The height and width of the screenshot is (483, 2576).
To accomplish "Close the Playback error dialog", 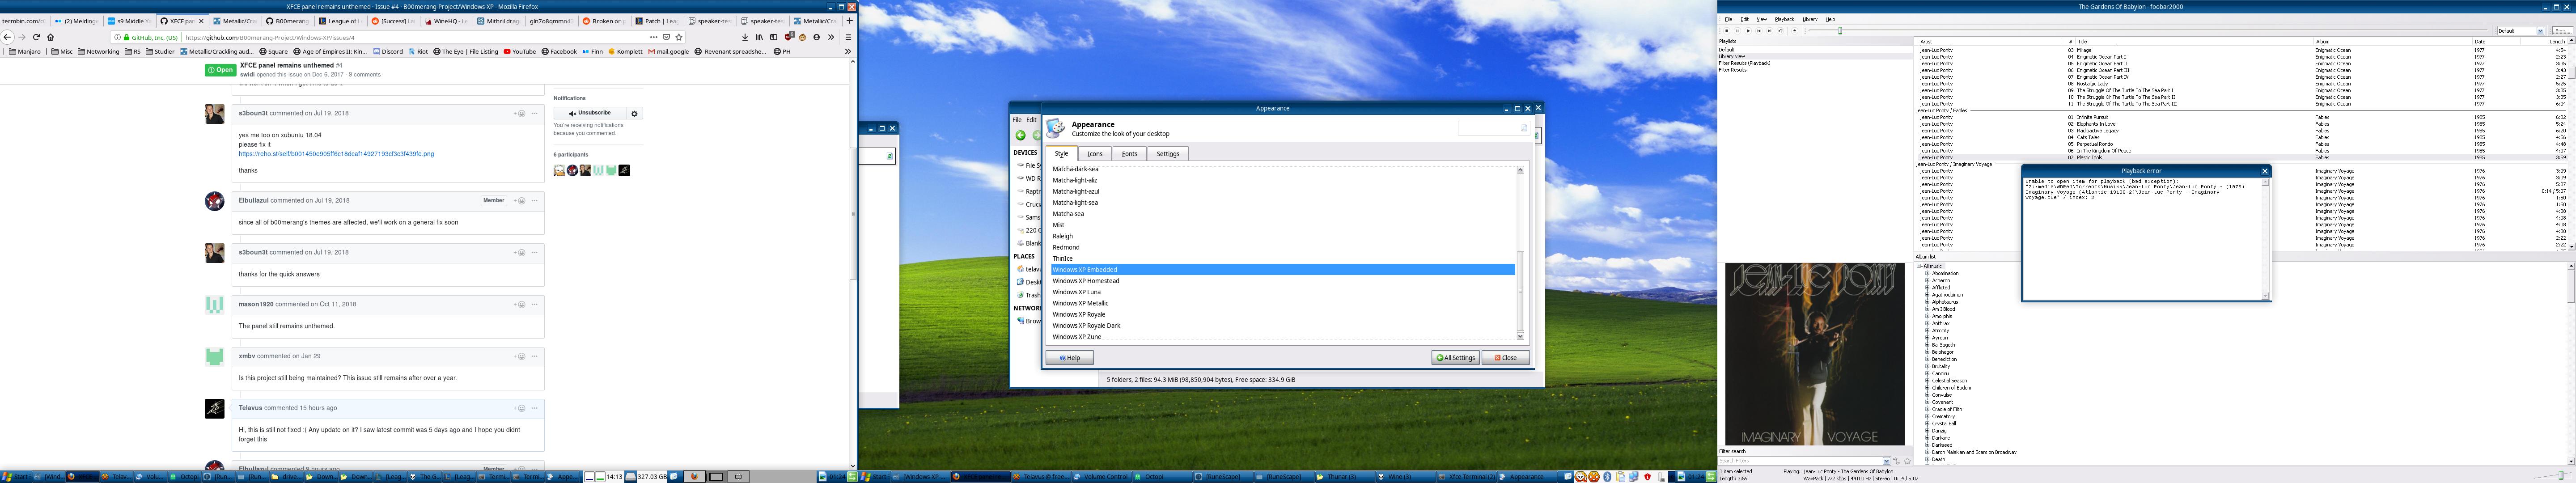I will pos(2265,171).
